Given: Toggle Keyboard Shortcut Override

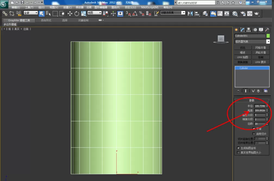Looking at the screenshot, I should pos(120,14).
